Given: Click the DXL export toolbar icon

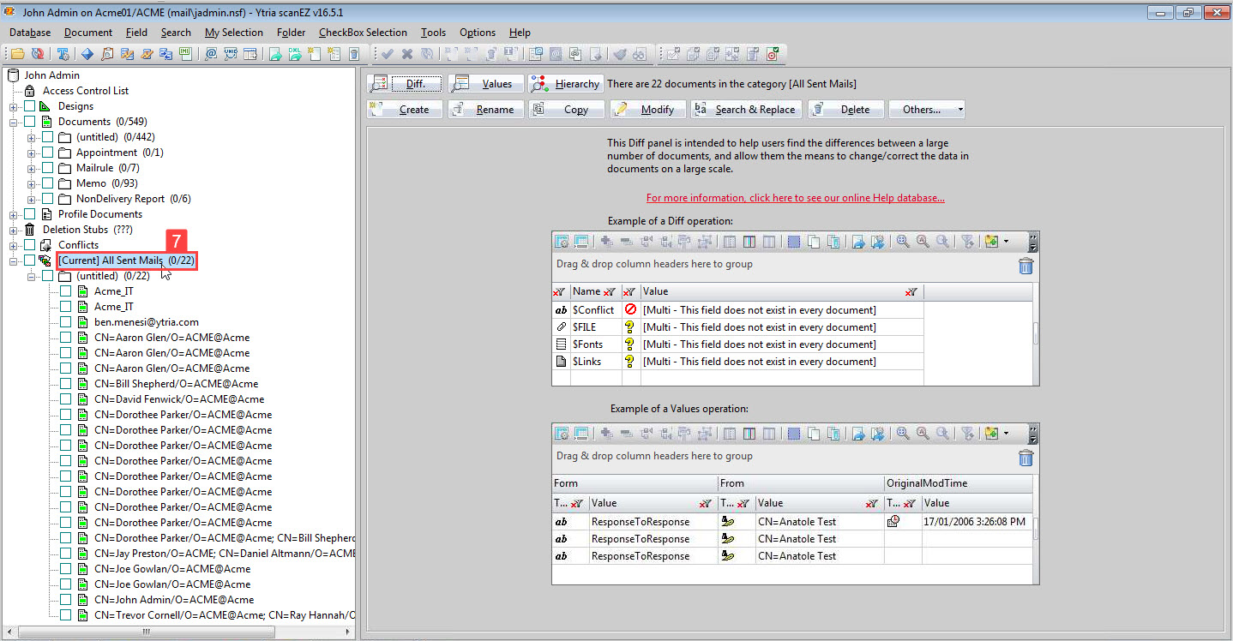Looking at the screenshot, I should [294, 54].
